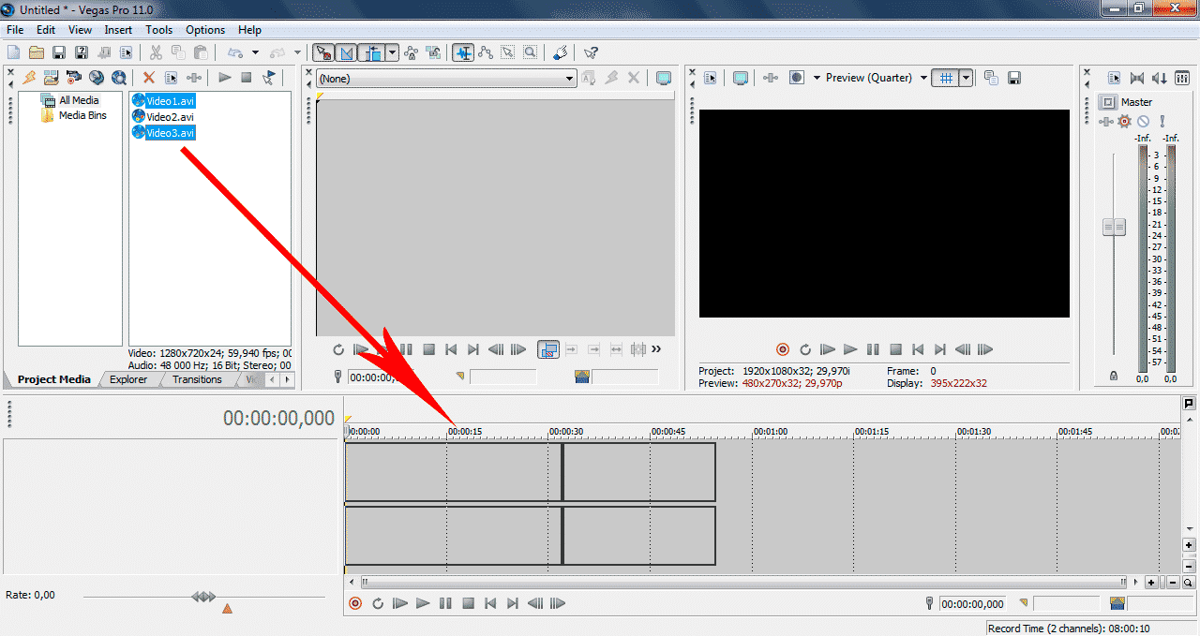
Task: Click the What's This help icon
Action: pyautogui.click(x=591, y=52)
